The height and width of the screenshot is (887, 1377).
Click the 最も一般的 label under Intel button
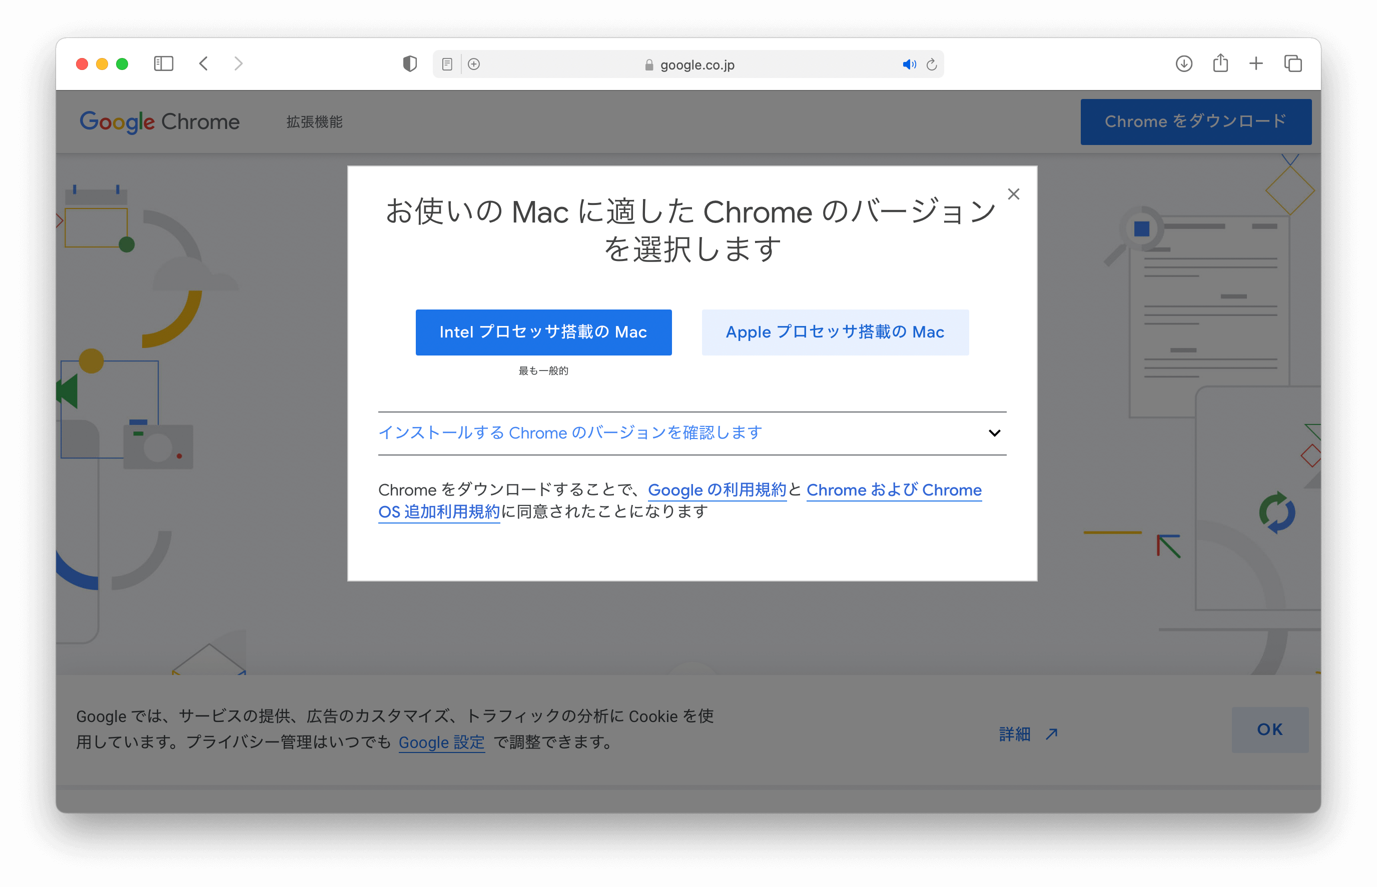[x=543, y=371]
